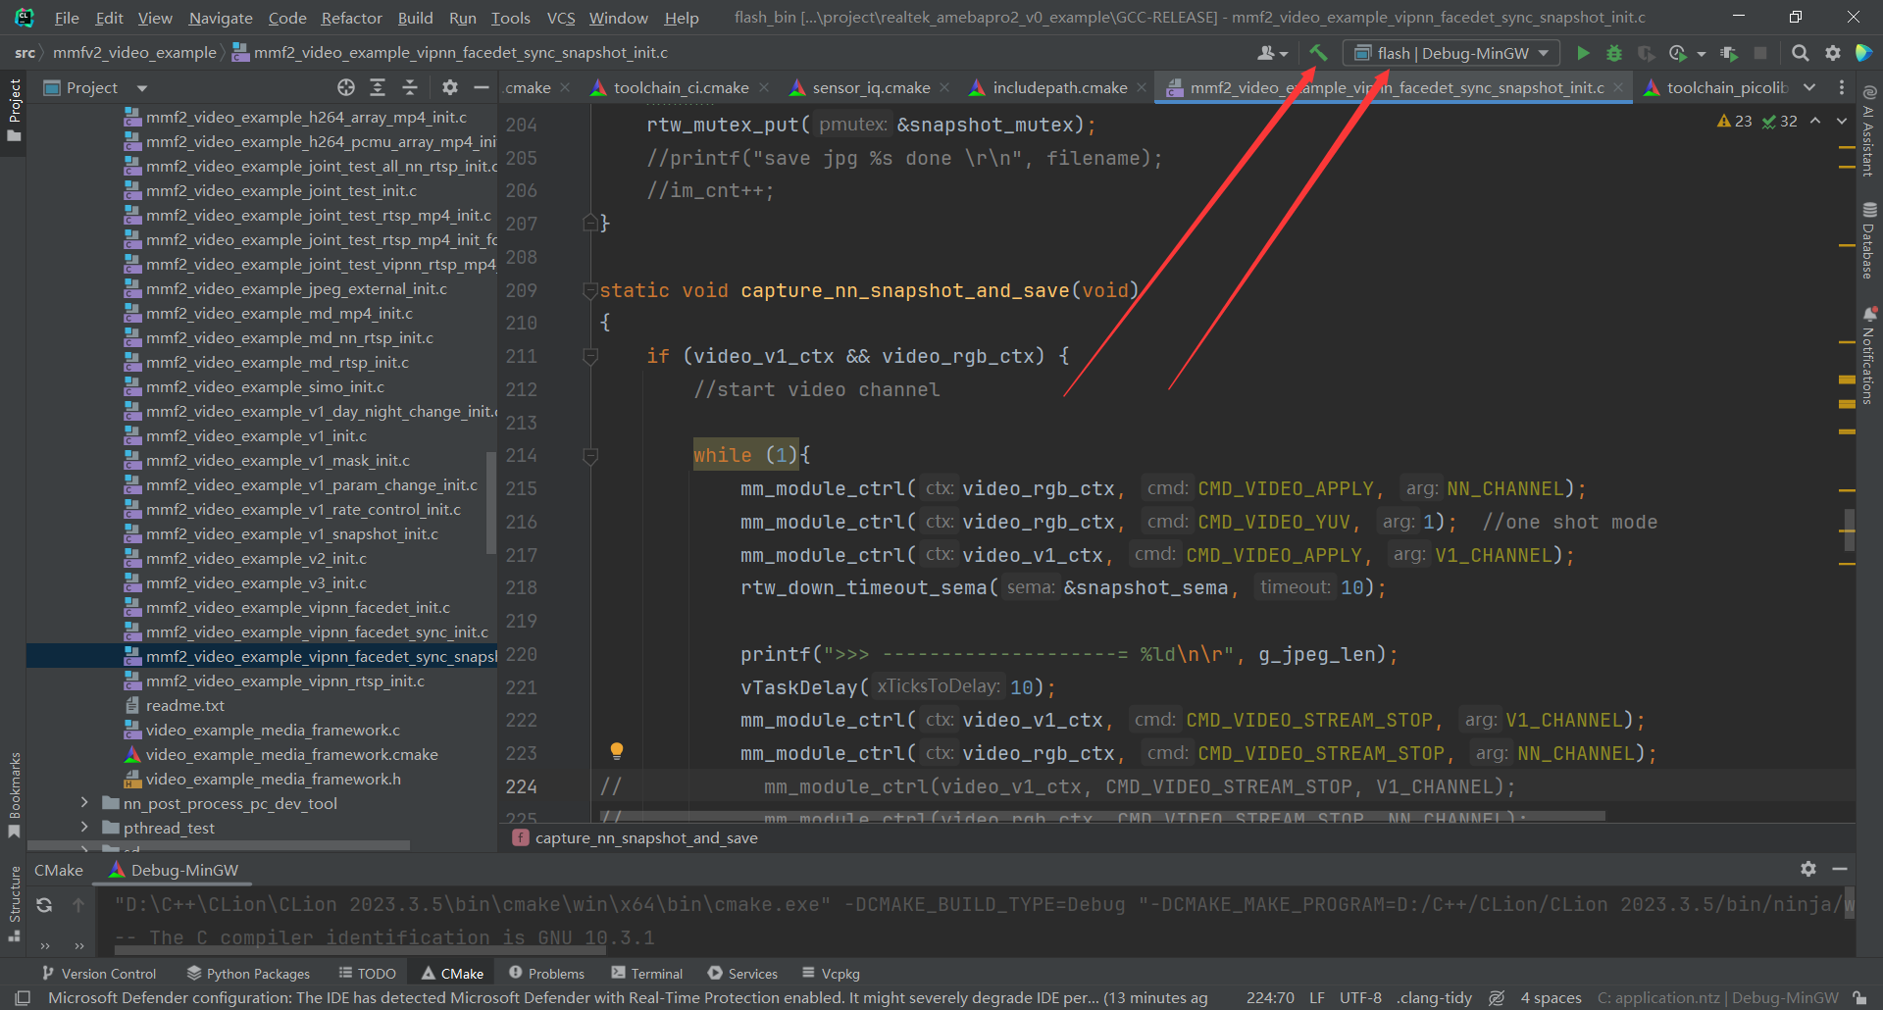Show the hidden editor tabs dropdown
Image resolution: width=1883 pixels, height=1010 pixels.
tap(1809, 87)
